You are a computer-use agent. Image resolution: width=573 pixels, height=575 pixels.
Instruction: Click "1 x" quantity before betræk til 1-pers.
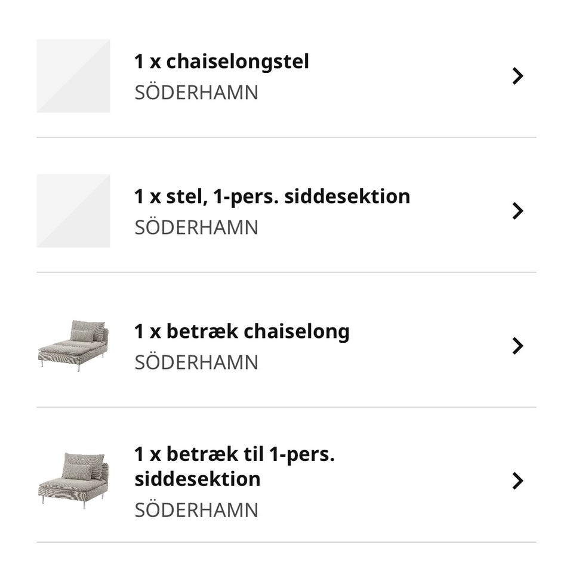pyautogui.click(x=147, y=454)
